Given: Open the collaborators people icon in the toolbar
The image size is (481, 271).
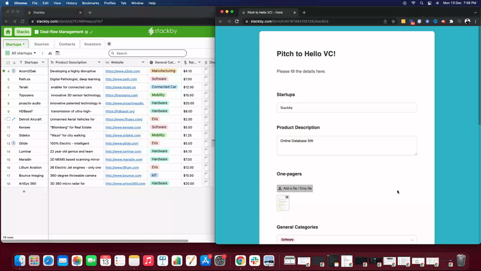Looking at the screenshot, I should pyautogui.click(x=50, y=53).
